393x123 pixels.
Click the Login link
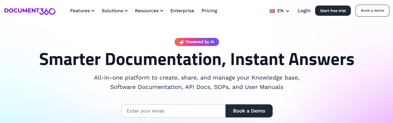click(x=304, y=11)
